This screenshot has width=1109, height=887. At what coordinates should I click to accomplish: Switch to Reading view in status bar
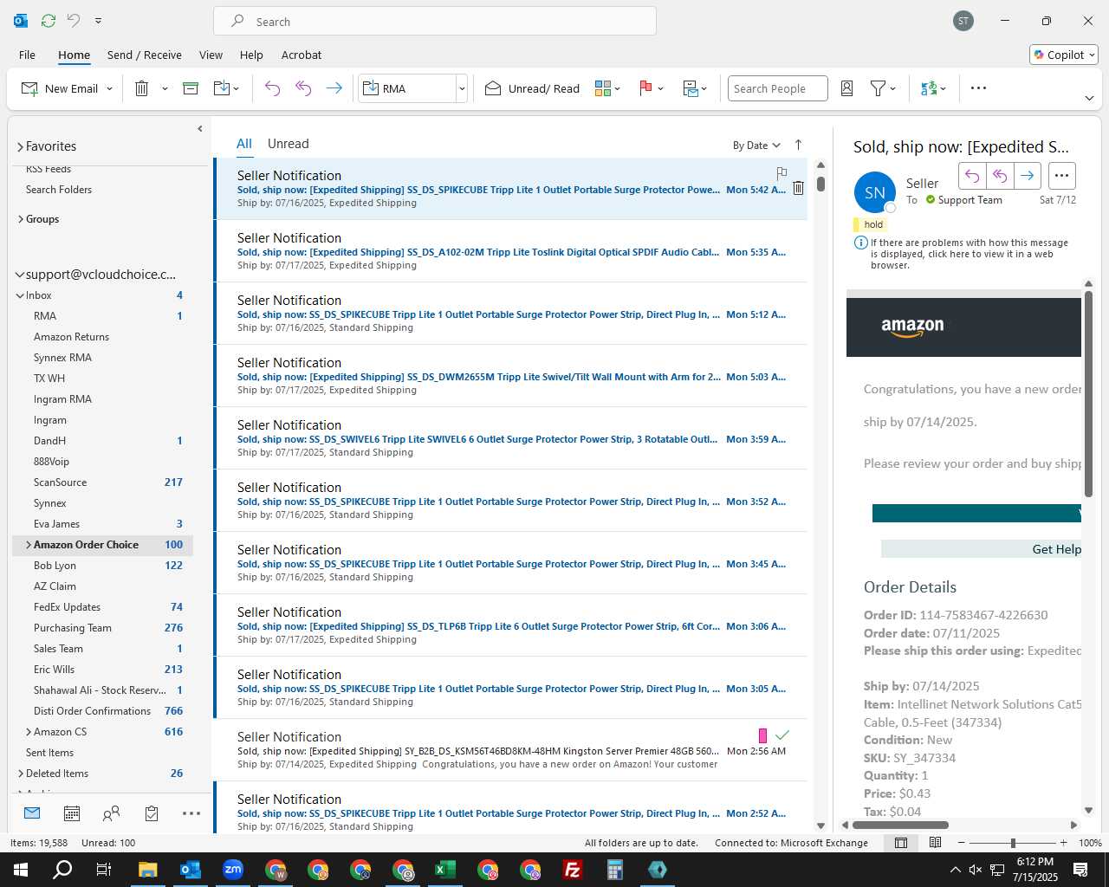(x=935, y=843)
